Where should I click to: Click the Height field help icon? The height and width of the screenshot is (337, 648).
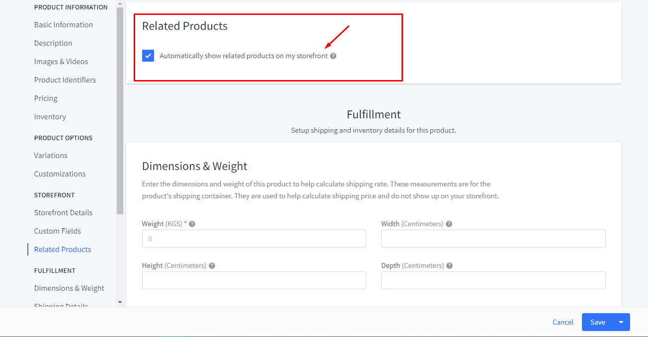(212, 266)
